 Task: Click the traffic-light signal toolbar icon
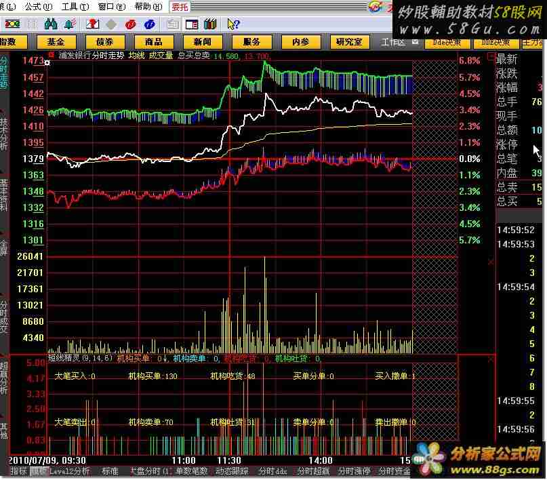pyautogui.click(x=12, y=24)
